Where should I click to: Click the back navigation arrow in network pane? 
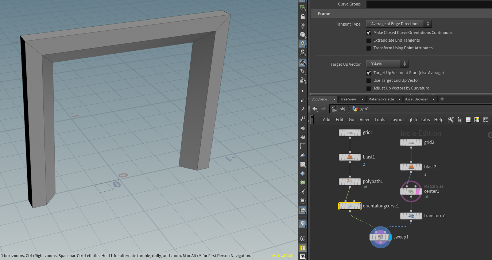(315, 109)
